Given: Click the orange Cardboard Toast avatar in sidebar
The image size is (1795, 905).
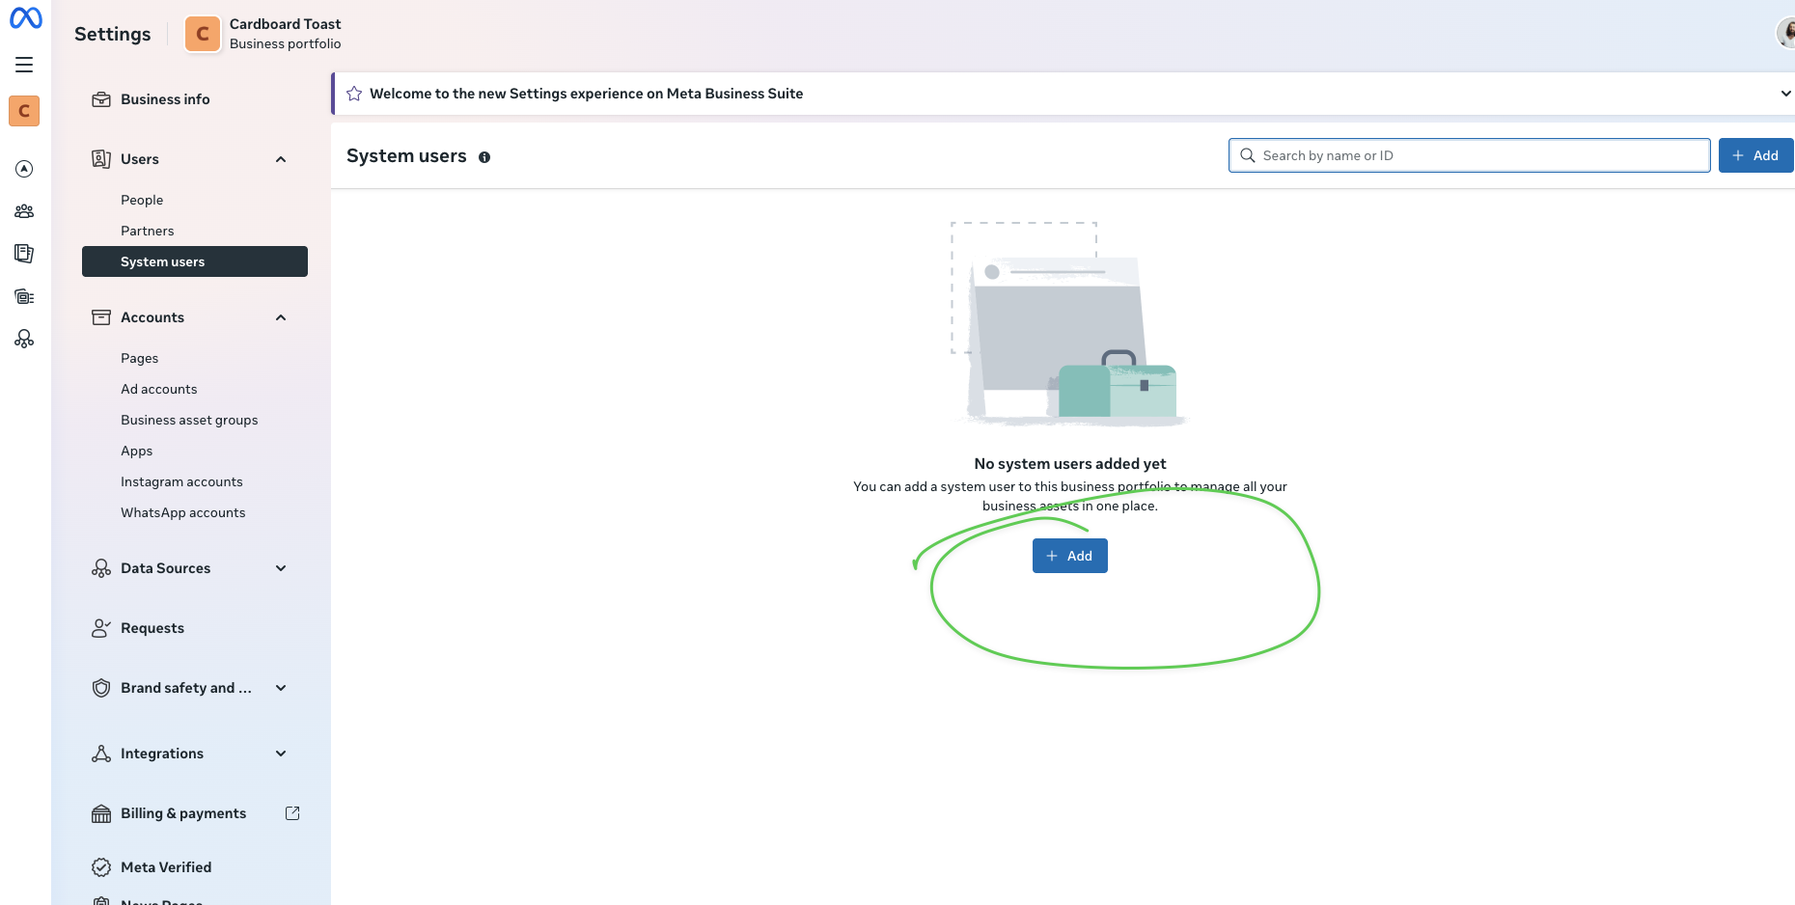Looking at the screenshot, I should 24,111.
